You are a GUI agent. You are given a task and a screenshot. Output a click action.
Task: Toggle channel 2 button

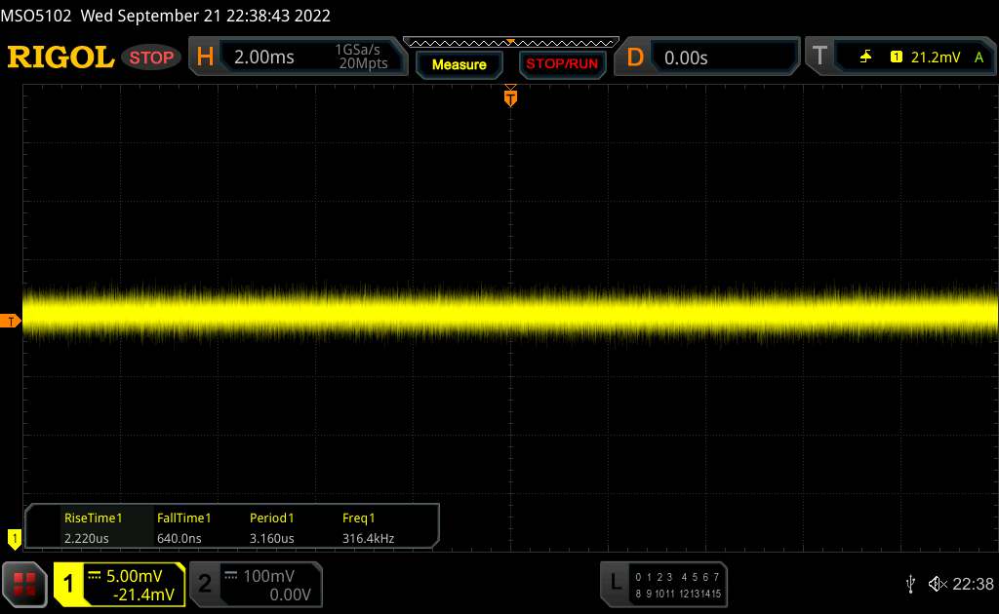tap(205, 584)
